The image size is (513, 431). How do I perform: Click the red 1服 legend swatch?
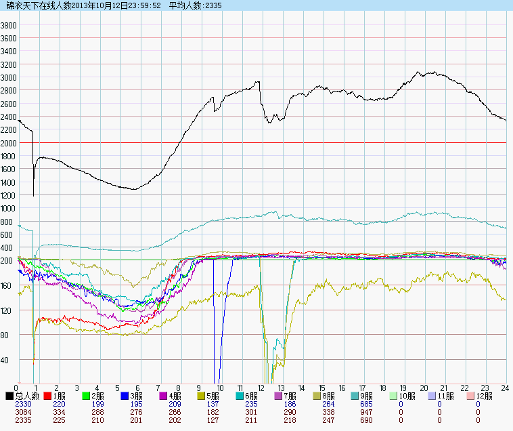[x=48, y=395]
